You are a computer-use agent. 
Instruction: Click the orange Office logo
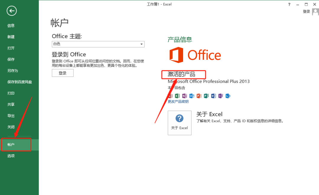pos(195,55)
